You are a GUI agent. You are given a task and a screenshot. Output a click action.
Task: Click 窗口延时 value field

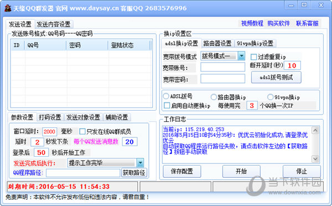[50, 132]
